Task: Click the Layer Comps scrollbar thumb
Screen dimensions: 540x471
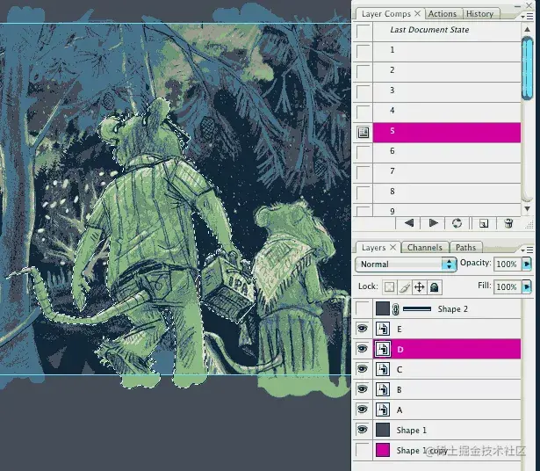Action: click(527, 69)
